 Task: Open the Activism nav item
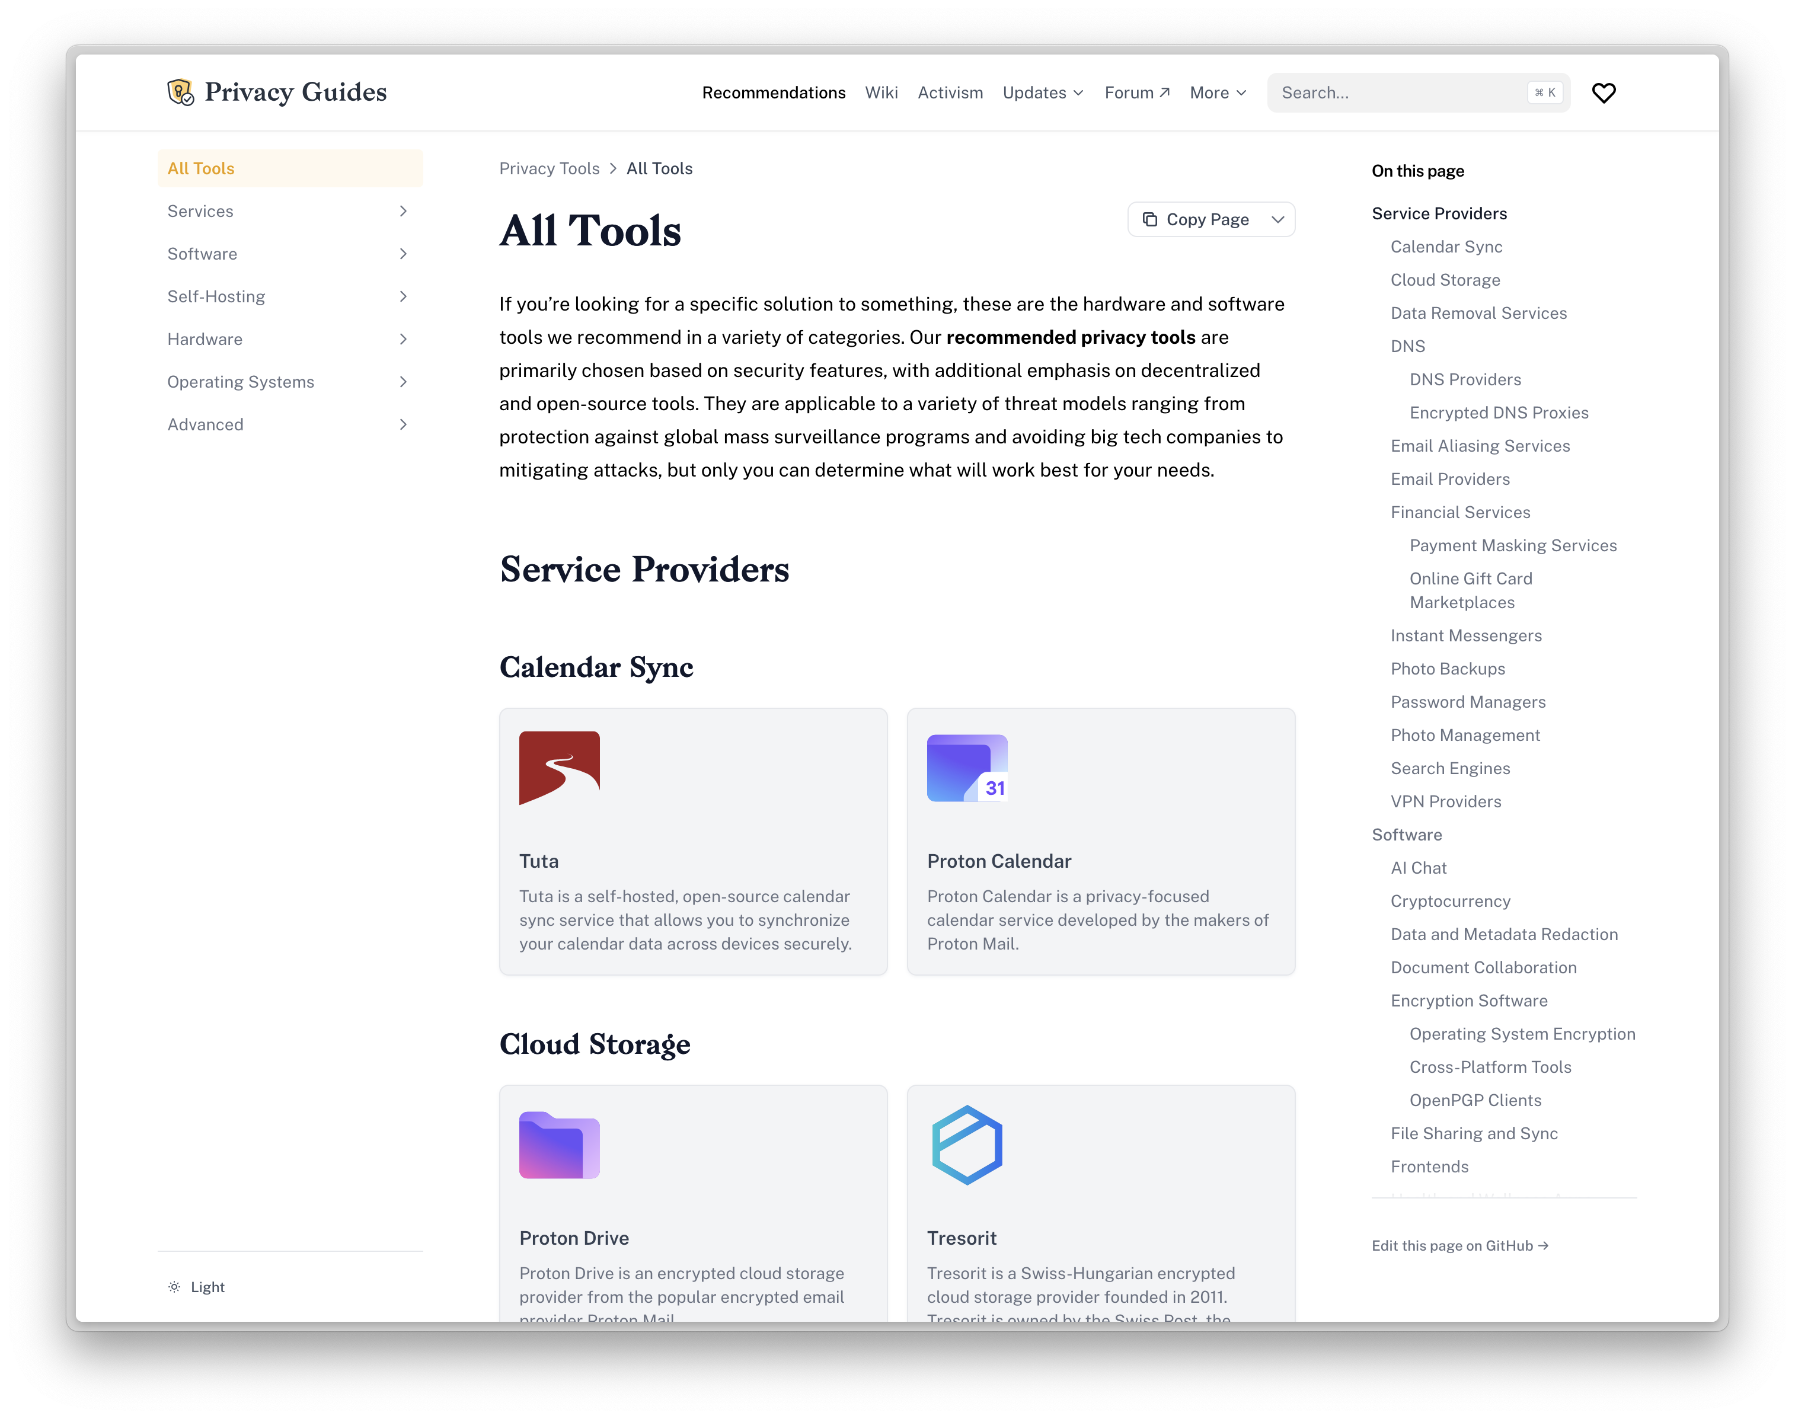950,93
